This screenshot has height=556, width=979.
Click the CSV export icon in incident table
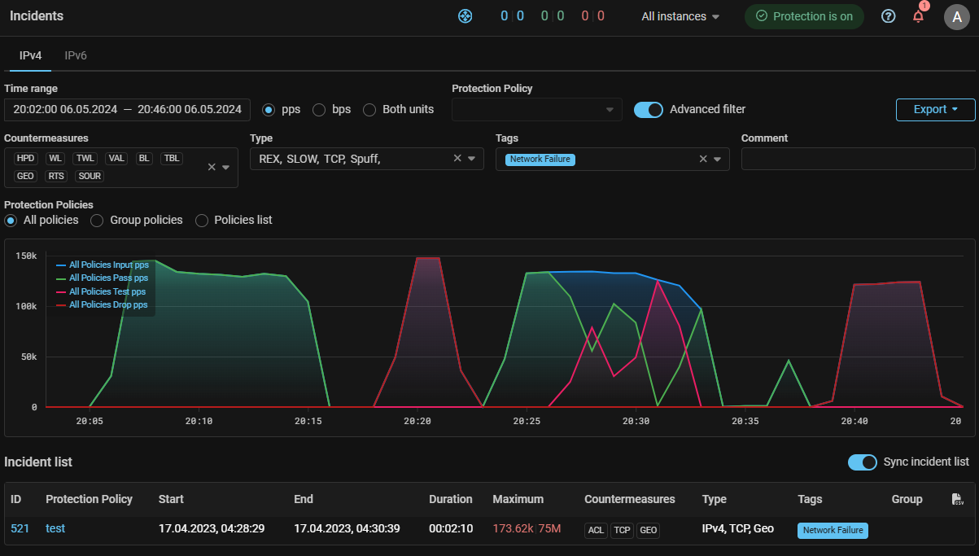point(958,499)
